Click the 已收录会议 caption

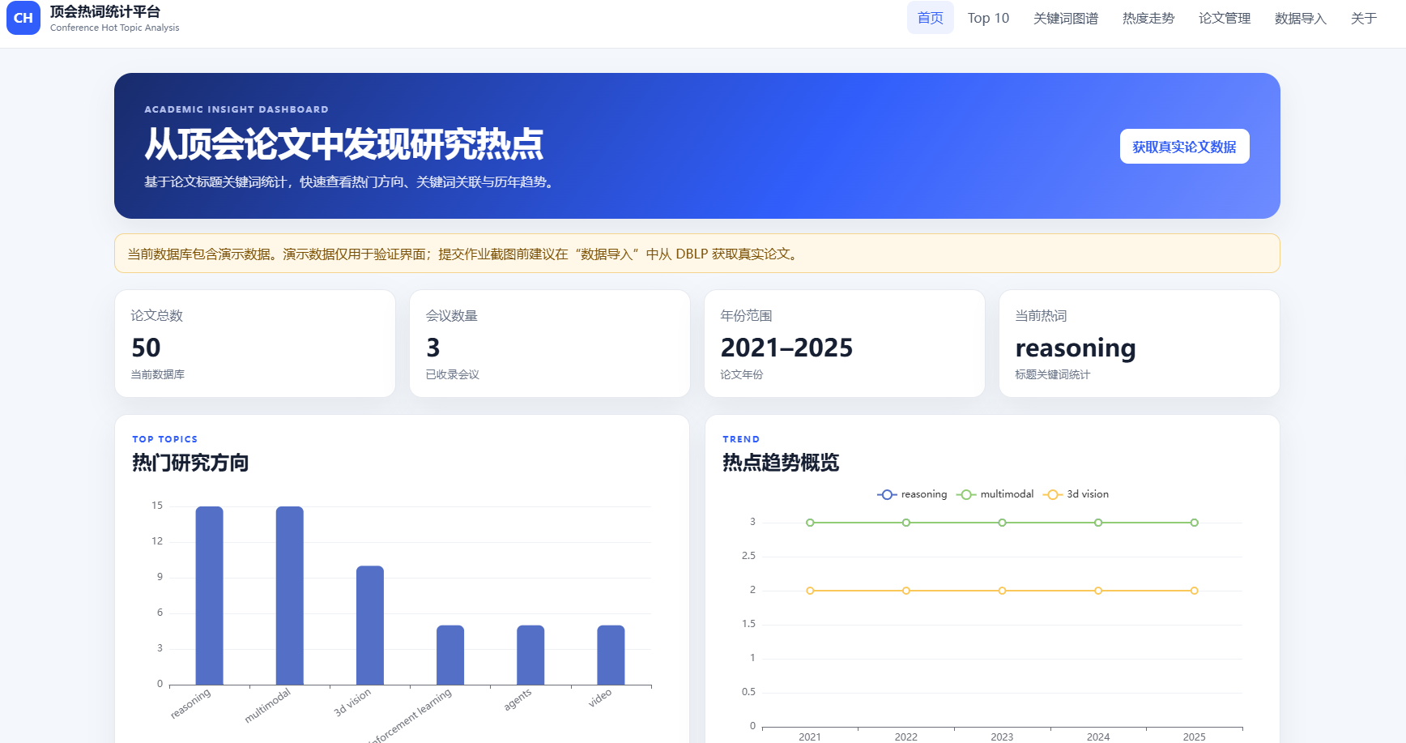(453, 374)
